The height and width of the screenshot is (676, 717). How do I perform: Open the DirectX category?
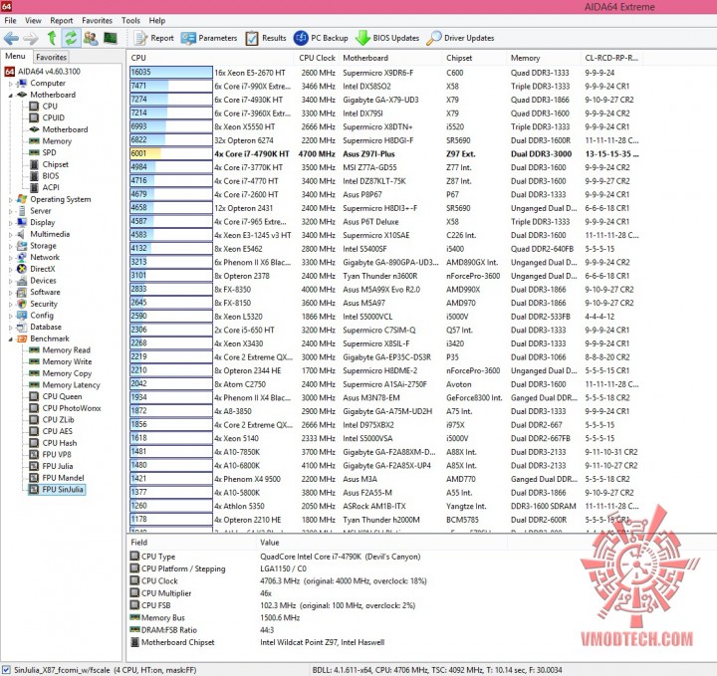point(42,269)
